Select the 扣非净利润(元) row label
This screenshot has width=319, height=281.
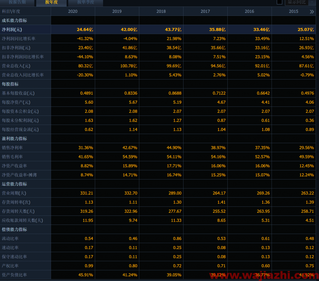coord(16,48)
